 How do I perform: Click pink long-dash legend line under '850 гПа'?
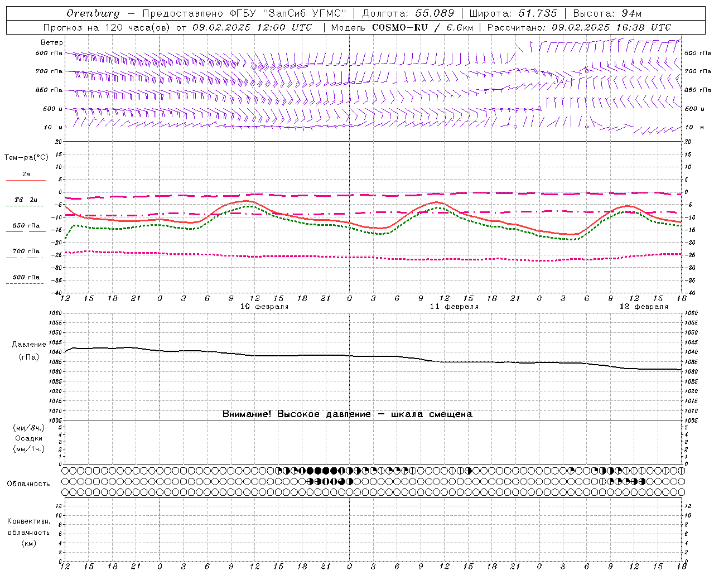point(25,231)
